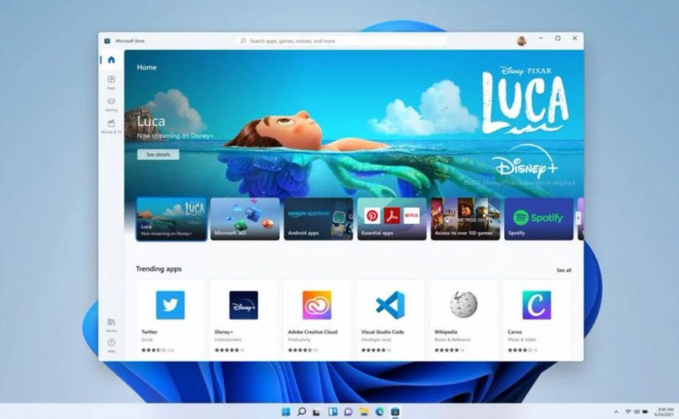Click the Wikipedia app name text
This screenshot has width=679, height=419.
[x=446, y=332]
